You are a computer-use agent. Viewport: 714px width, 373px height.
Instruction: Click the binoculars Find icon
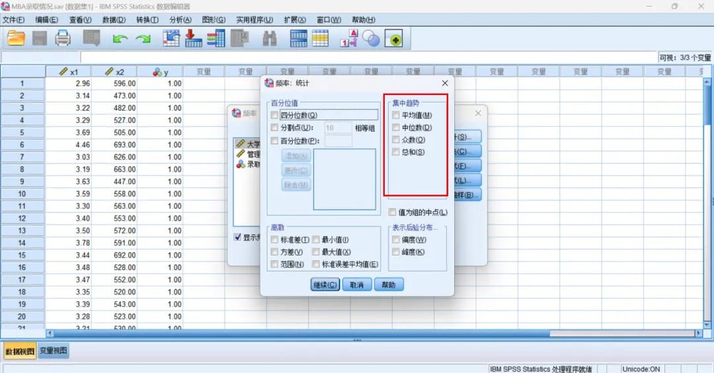click(x=270, y=38)
